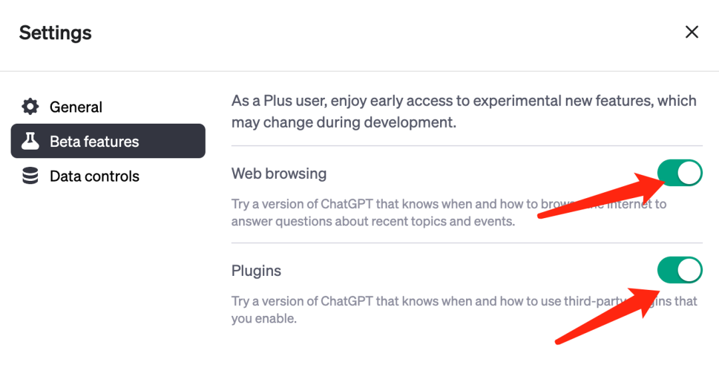Switch to the Data controls section
Image resolution: width=719 pixels, height=379 pixels.
(x=95, y=176)
